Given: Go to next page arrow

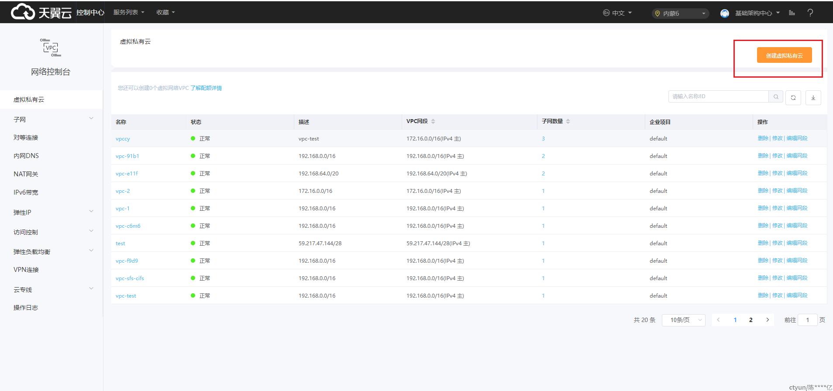Looking at the screenshot, I should pyautogui.click(x=767, y=320).
